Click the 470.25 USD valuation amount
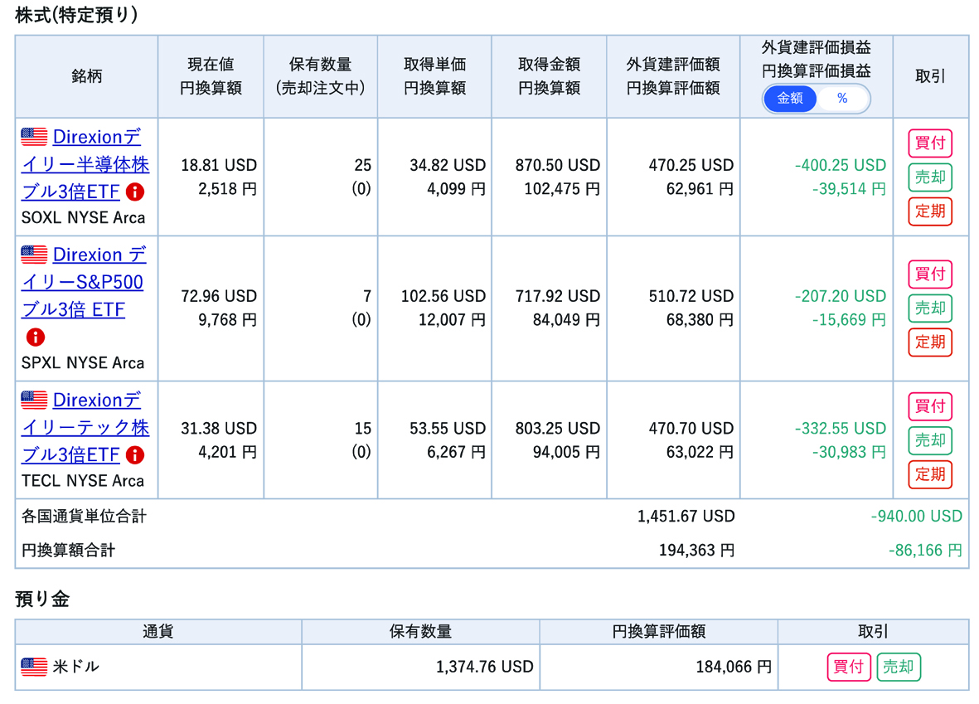This screenshot has width=979, height=704. click(691, 165)
